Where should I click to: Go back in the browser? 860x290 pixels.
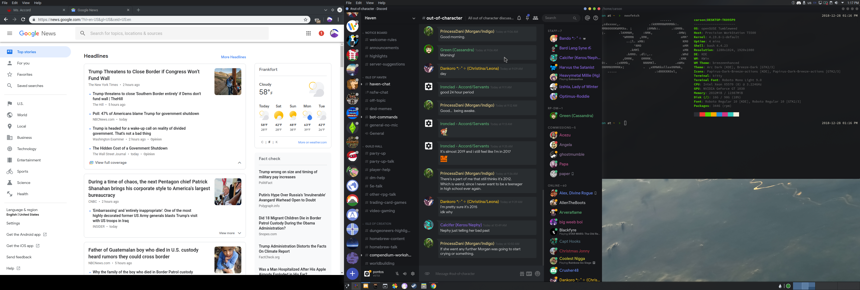tap(6, 20)
